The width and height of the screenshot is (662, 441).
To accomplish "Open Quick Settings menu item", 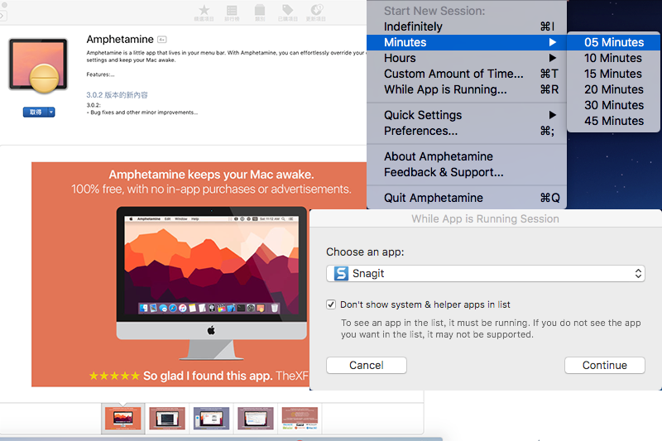I will point(467,115).
